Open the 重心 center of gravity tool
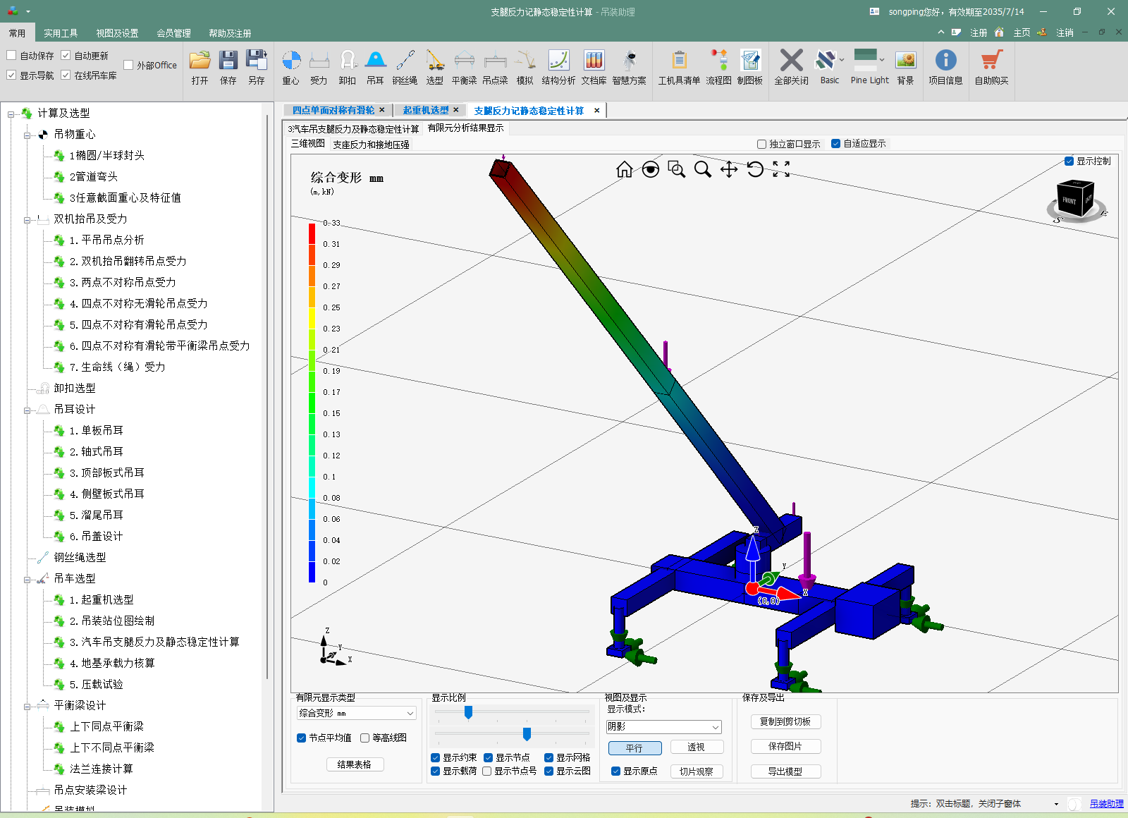The height and width of the screenshot is (818, 1128). (x=291, y=68)
